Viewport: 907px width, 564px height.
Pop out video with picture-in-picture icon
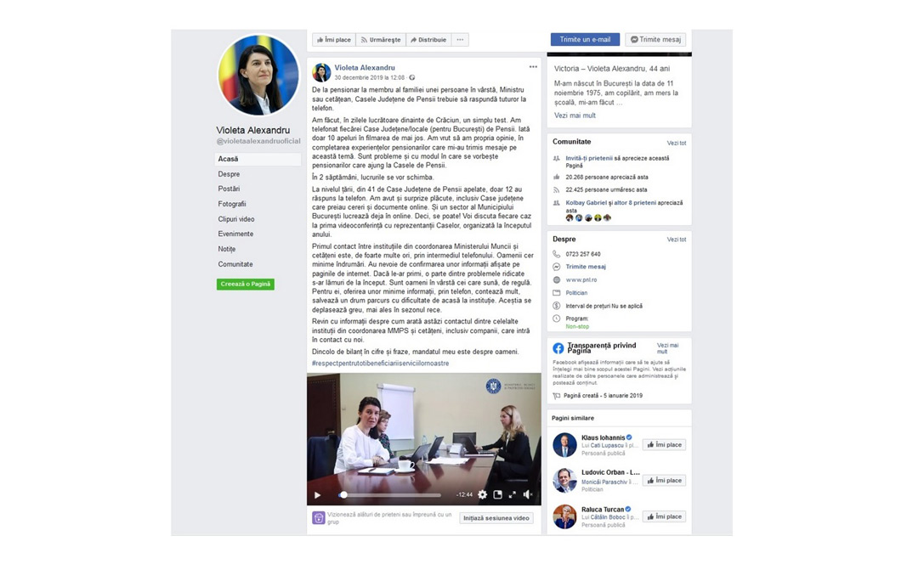point(497,494)
